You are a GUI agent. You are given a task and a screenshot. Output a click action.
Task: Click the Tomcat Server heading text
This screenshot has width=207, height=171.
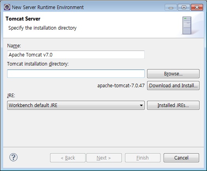[23, 19]
